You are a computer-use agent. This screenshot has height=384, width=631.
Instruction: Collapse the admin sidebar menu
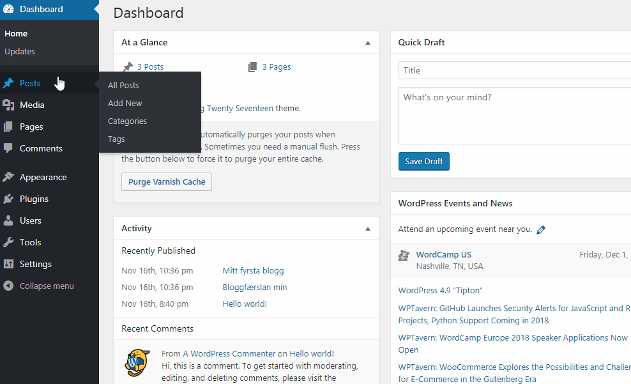pyautogui.click(x=38, y=286)
